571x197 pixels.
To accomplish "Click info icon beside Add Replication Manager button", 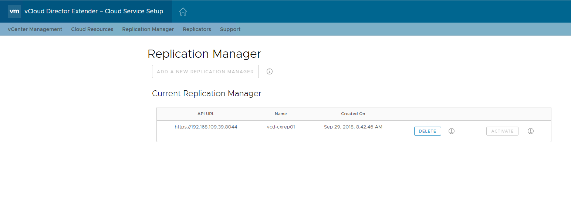I will (270, 71).
